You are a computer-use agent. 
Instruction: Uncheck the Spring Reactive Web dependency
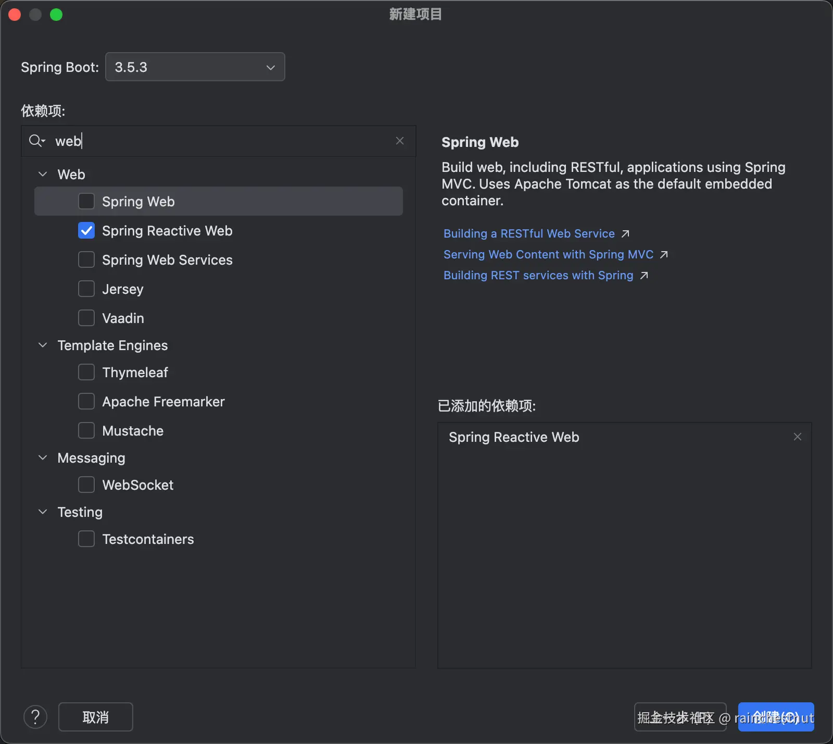click(x=86, y=230)
